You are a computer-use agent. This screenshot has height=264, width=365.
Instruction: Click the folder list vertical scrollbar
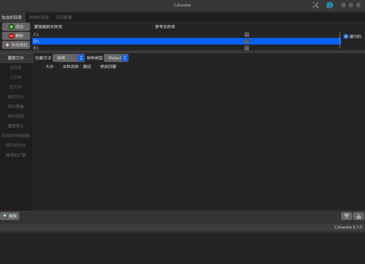[x=340, y=41]
